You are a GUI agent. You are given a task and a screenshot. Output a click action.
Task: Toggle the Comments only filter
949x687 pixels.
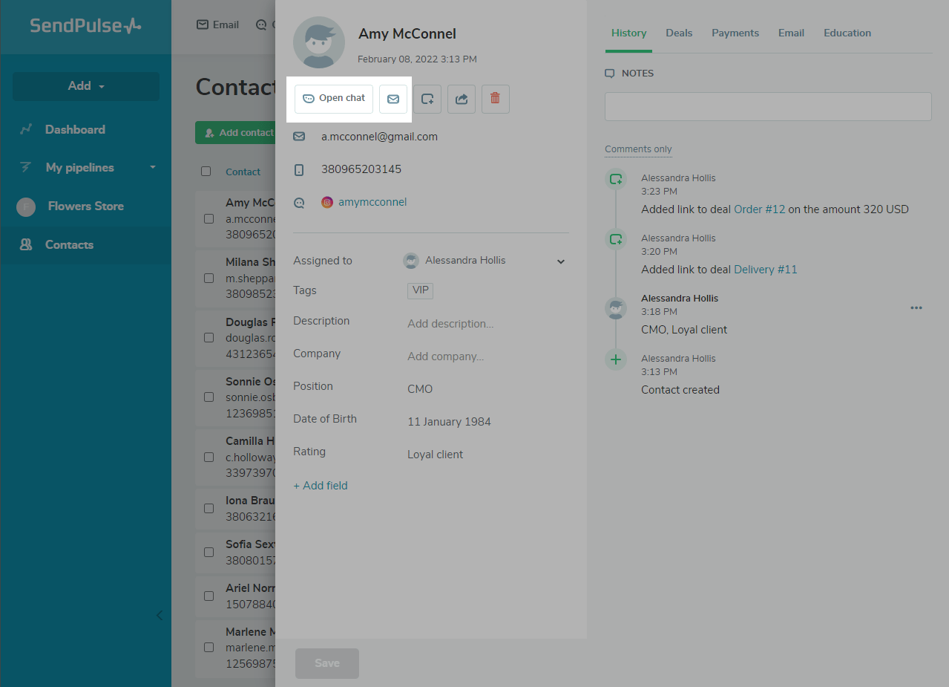638,149
